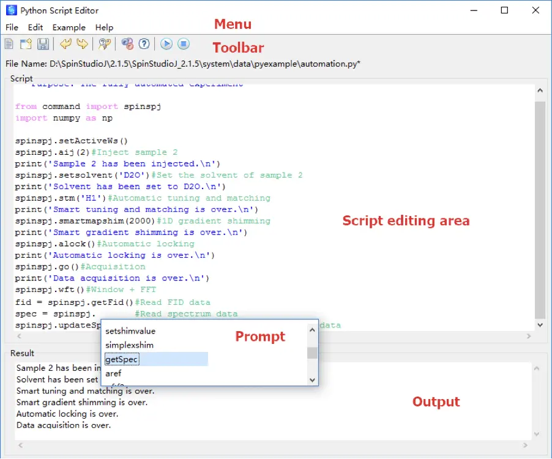This screenshot has width=552, height=459.
Task: Pick simplexshim from the suggestion list
Action: (129, 345)
